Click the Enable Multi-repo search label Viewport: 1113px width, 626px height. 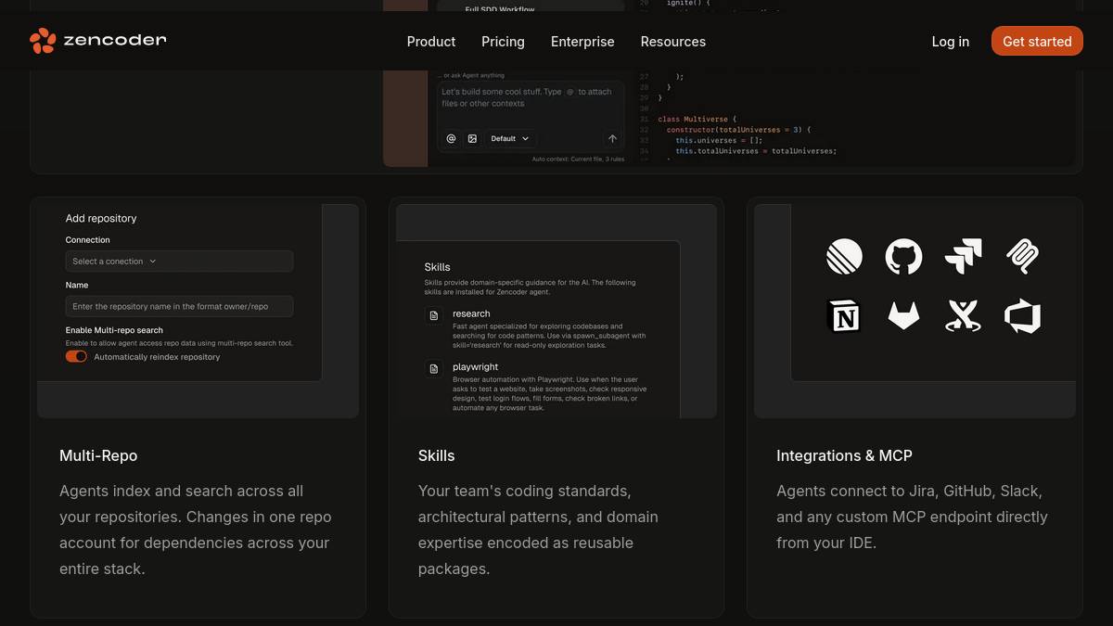(x=114, y=330)
